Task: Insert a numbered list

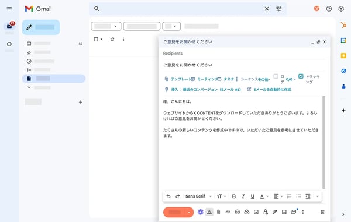Action: tap(289, 196)
